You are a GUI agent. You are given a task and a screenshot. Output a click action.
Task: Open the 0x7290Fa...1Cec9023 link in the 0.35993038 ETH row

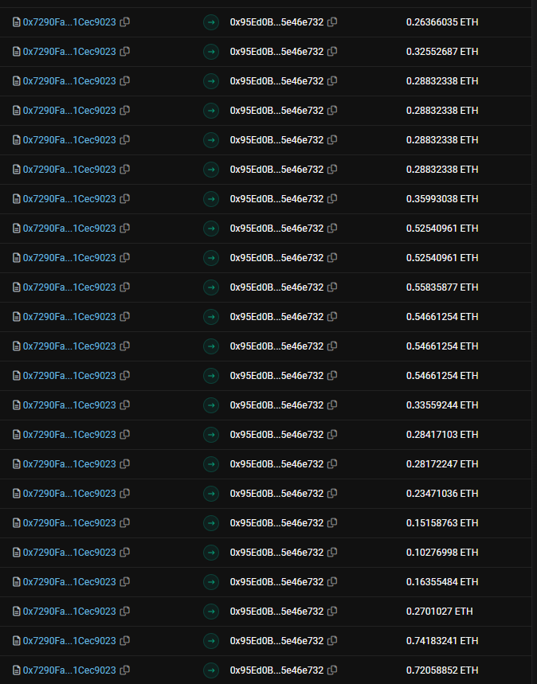[69, 199]
